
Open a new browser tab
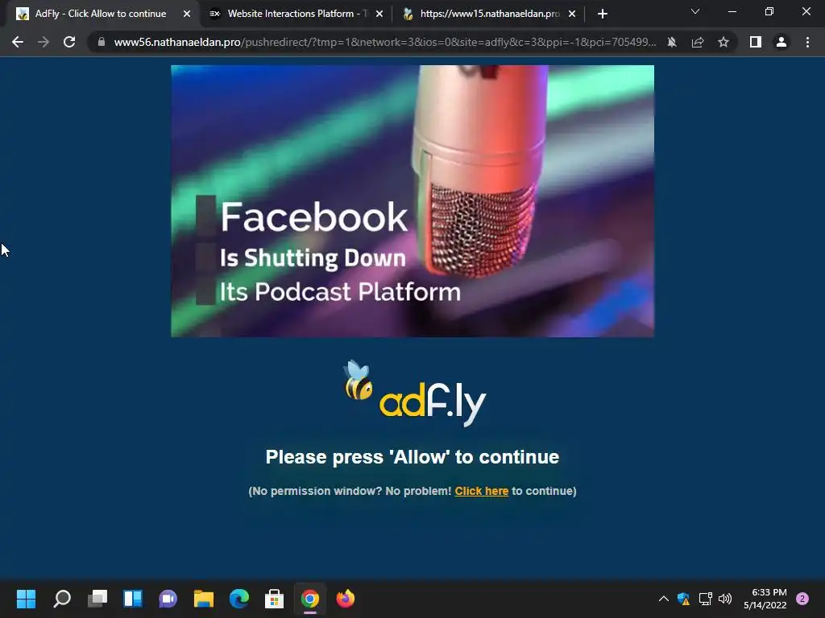603,14
